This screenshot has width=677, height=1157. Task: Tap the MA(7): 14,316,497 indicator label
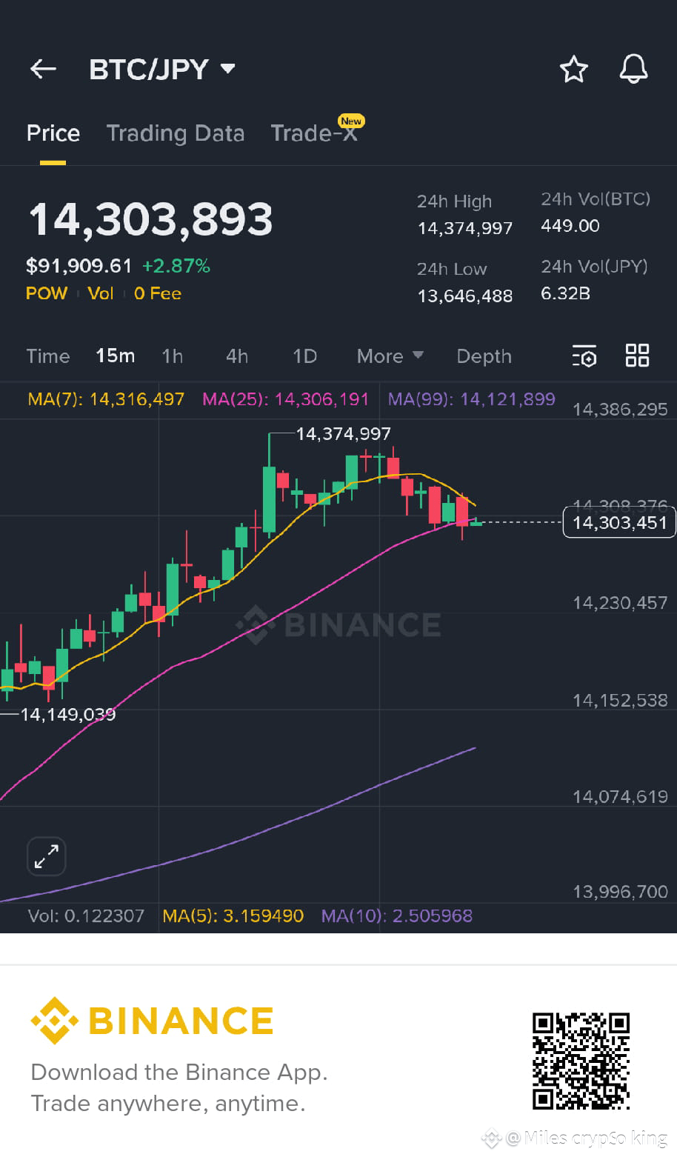coord(106,399)
